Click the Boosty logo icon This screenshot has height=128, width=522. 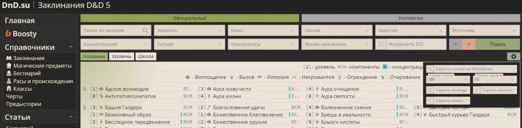tap(8, 33)
